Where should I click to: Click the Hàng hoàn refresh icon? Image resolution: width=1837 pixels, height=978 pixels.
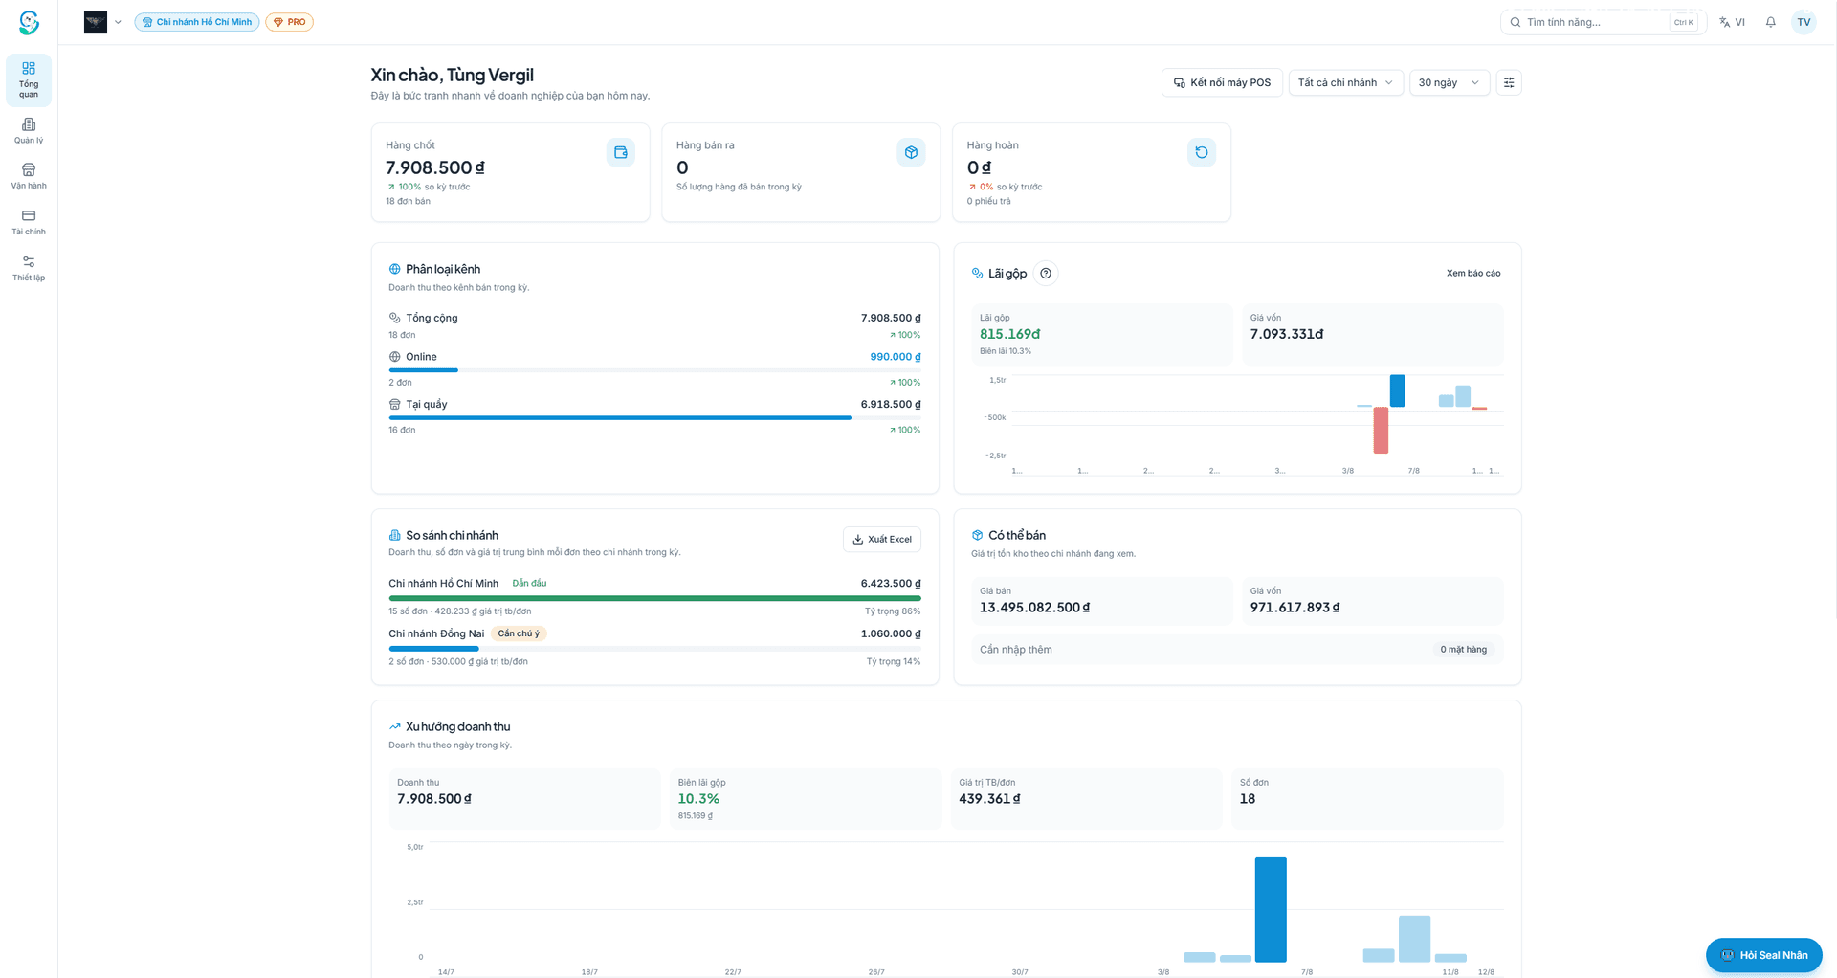(1202, 152)
